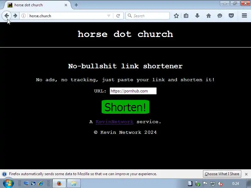Go to the Firefox home page icon
This screenshot has width=251, height=188.
209,16
